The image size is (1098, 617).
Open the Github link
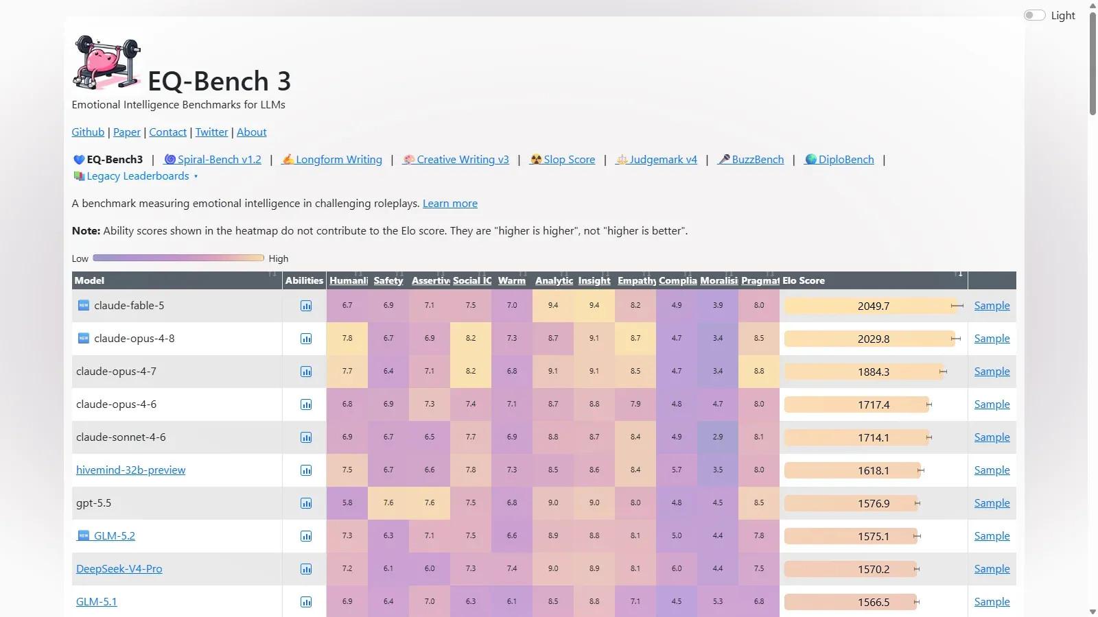pos(89,132)
